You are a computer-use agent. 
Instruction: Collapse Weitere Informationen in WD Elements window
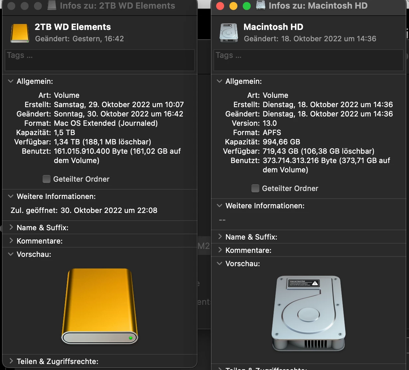tap(11, 196)
